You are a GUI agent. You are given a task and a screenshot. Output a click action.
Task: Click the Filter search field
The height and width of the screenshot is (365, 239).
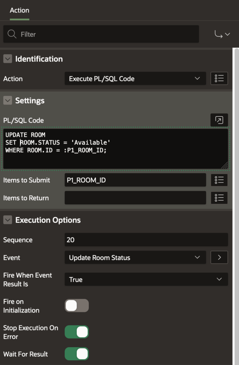(x=101, y=34)
